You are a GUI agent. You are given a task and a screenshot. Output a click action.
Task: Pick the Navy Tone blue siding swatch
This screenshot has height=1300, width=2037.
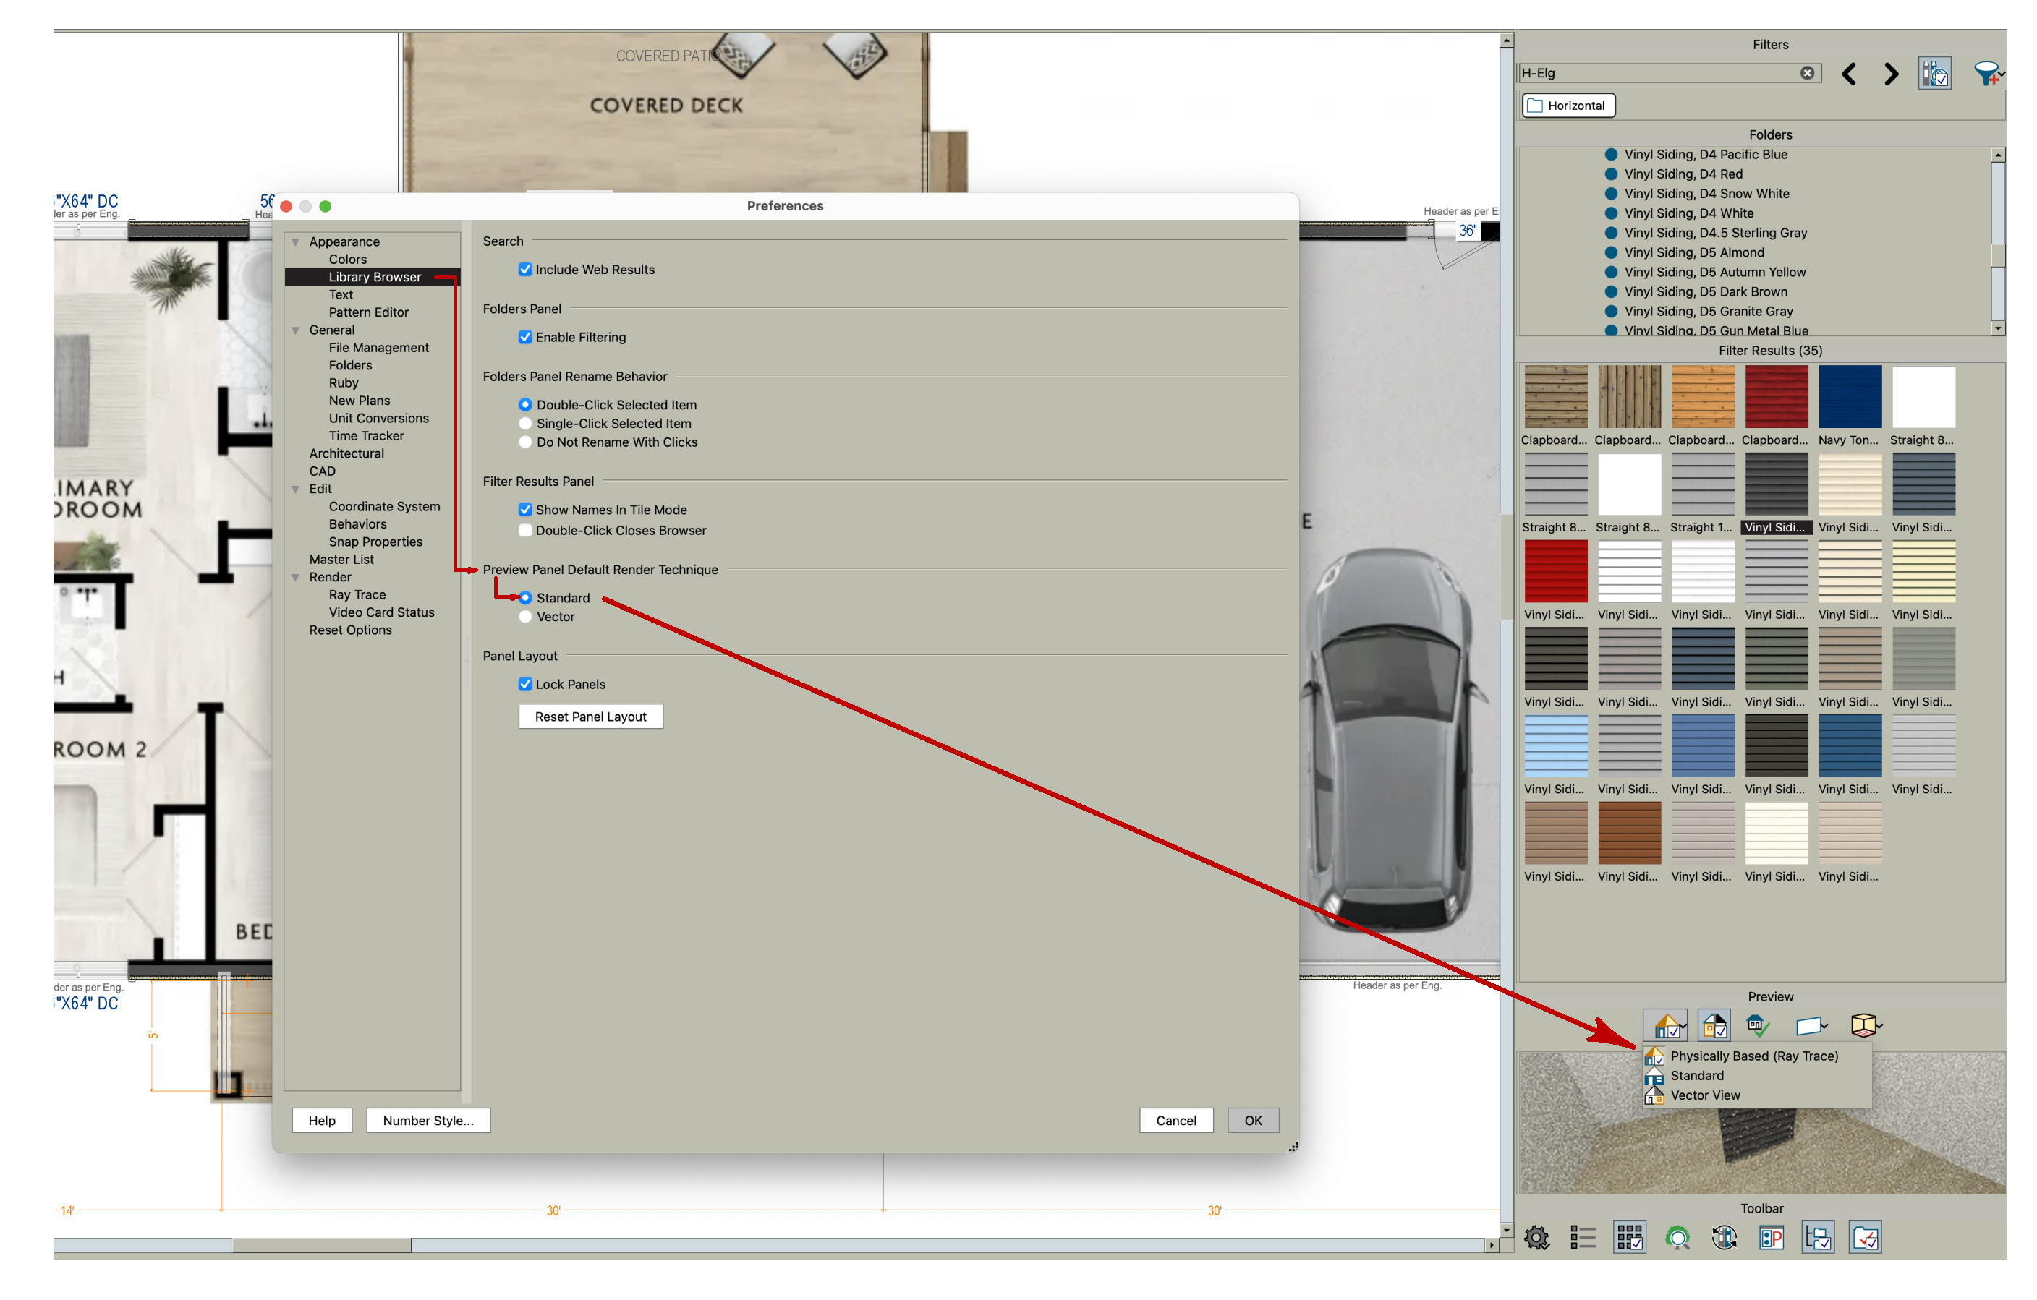click(1849, 398)
